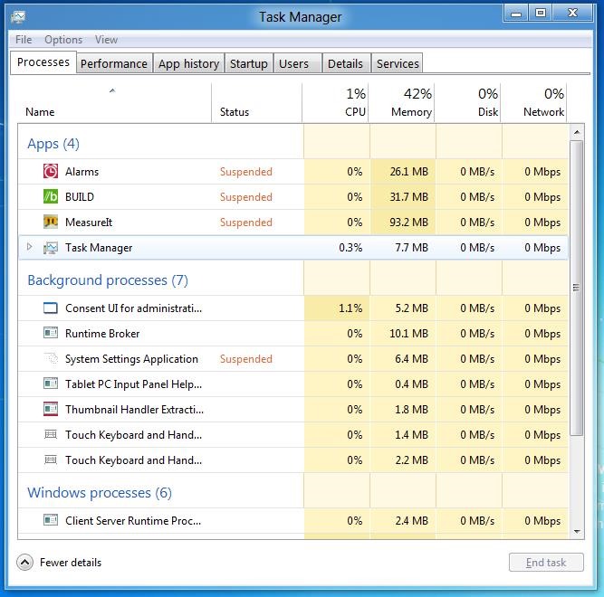The width and height of the screenshot is (604, 597).
Task: Click the Alarms app clock icon
Action: tap(51, 172)
